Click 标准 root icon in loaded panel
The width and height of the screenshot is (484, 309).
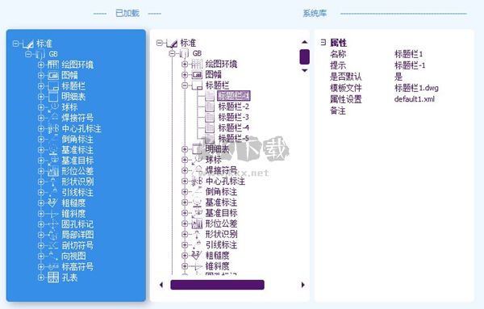tap(27, 44)
